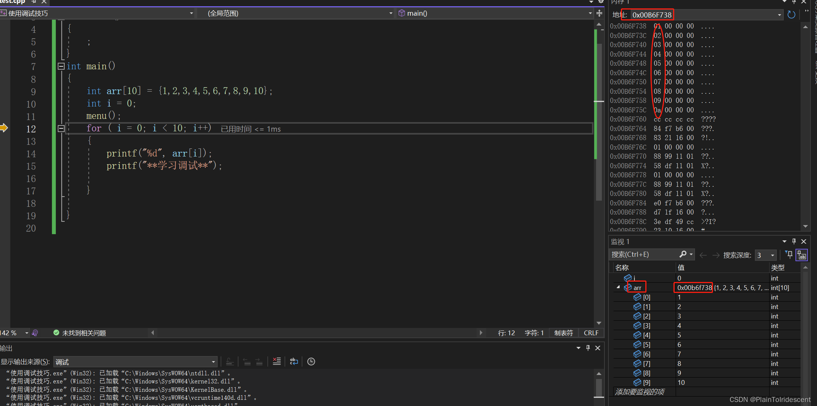Select watch element [0]
This screenshot has width=817, height=406.
pos(707,297)
